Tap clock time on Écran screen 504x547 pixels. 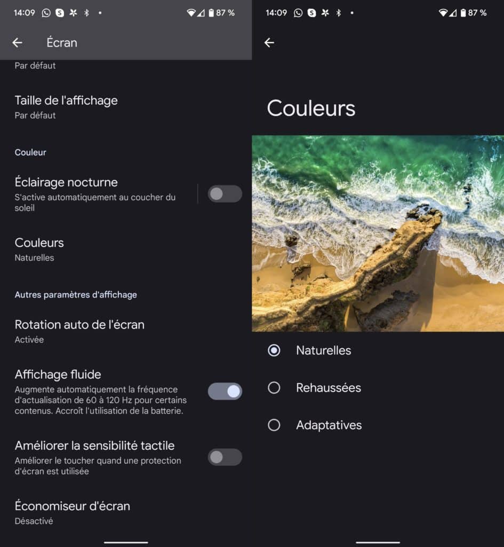point(25,13)
